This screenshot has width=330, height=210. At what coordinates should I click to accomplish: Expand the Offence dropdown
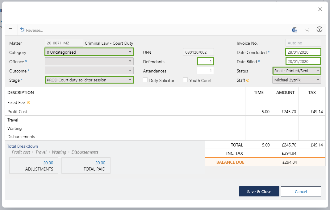[x=89, y=61]
